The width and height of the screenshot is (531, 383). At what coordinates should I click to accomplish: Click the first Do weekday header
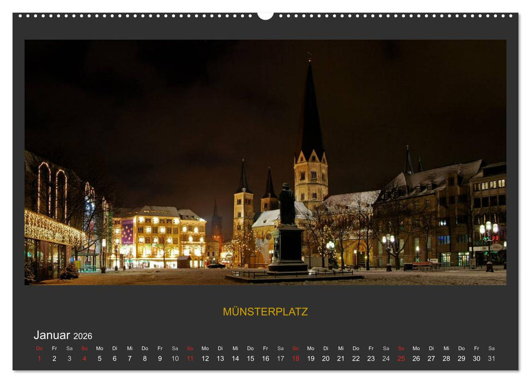[x=38, y=348]
